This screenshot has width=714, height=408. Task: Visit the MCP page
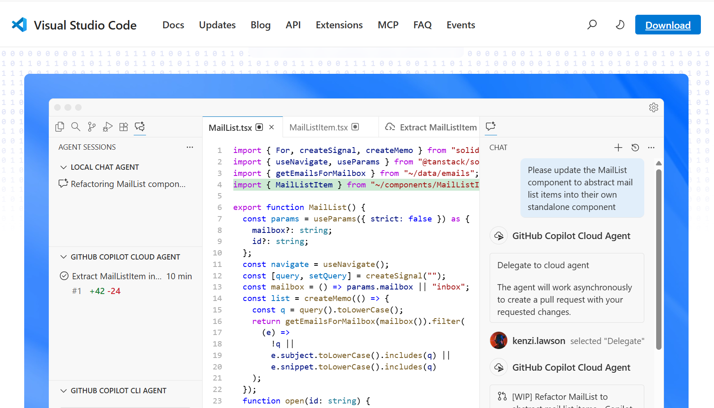tap(388, 25)
